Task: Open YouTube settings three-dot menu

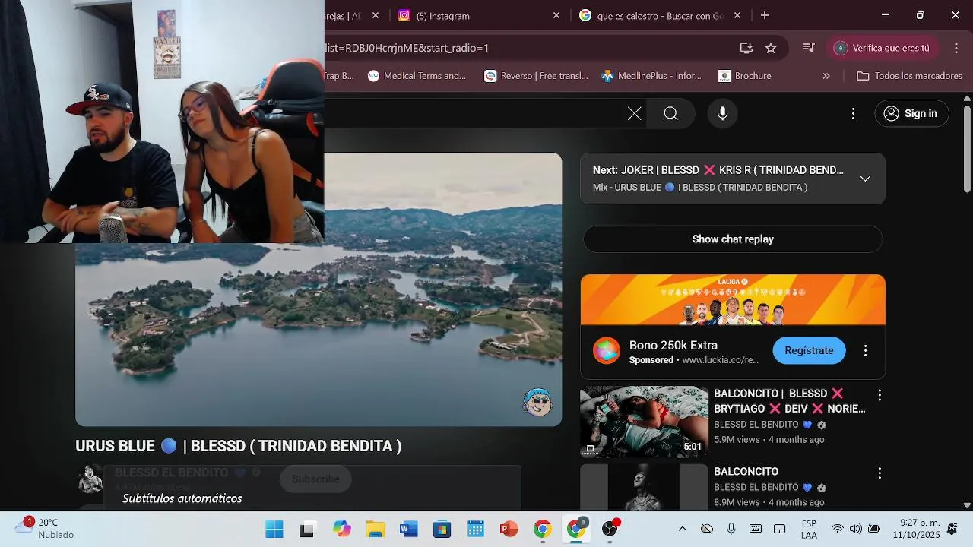Action: (853, 113)
